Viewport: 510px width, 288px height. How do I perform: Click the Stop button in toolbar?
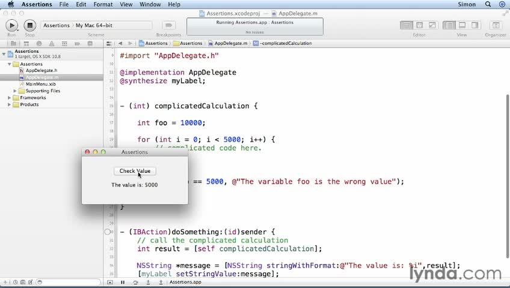29,25
